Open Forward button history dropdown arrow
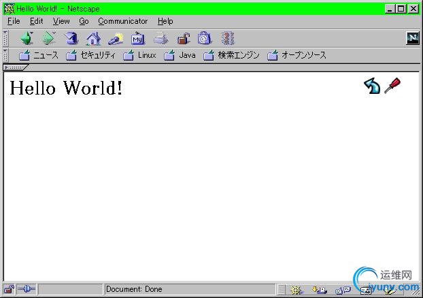Screen dimensions: 423x298 click(x=54, y=33)
